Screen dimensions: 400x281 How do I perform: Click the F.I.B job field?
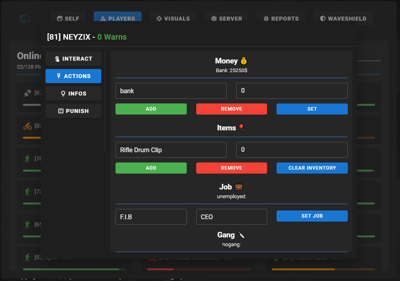[x=151, y=217]
